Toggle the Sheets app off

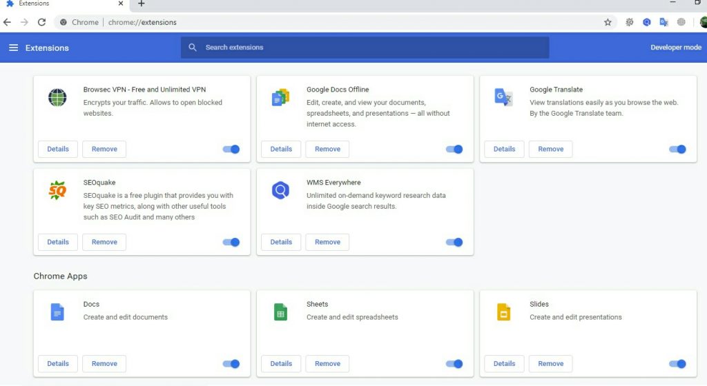point(454,363)
